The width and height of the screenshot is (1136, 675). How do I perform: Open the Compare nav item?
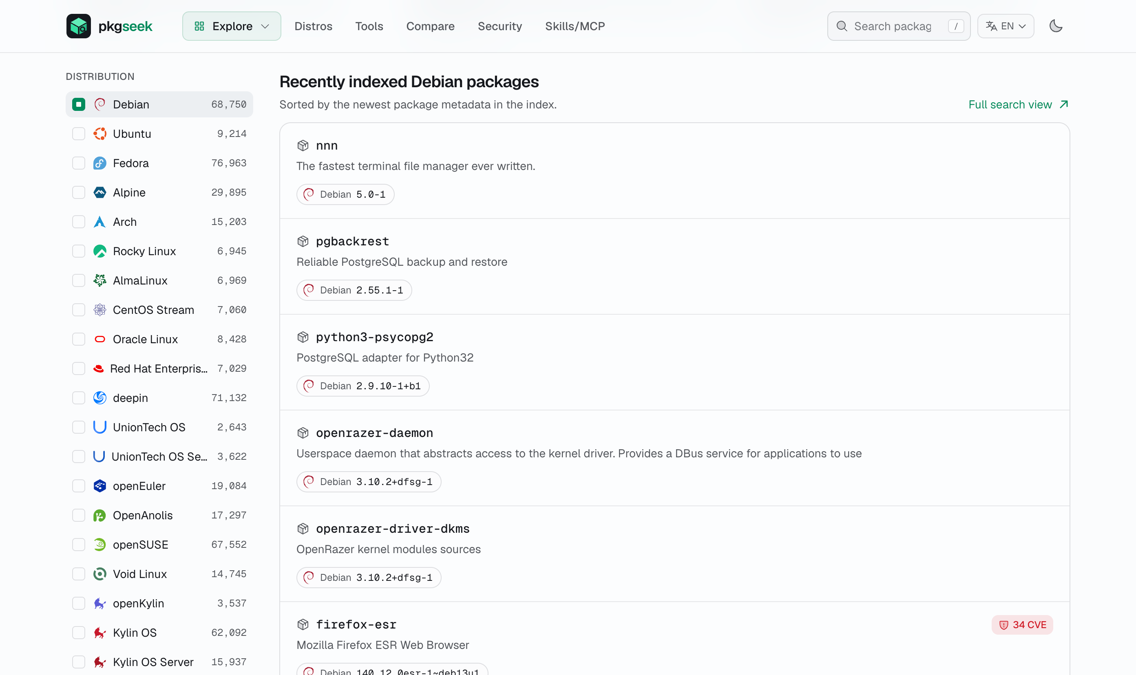point(430,26)
